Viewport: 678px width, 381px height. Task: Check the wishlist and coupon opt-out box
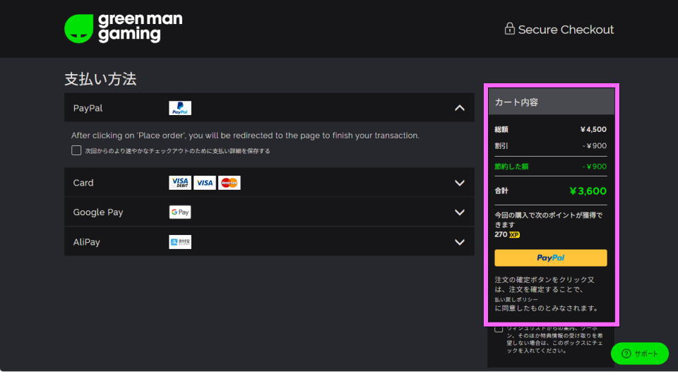pos(499,329)
